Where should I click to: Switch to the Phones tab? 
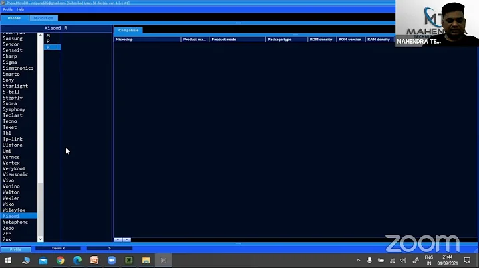tap(15, 18)
